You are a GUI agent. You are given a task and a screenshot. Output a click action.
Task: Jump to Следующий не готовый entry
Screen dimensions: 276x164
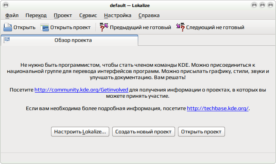coord(210,27)
